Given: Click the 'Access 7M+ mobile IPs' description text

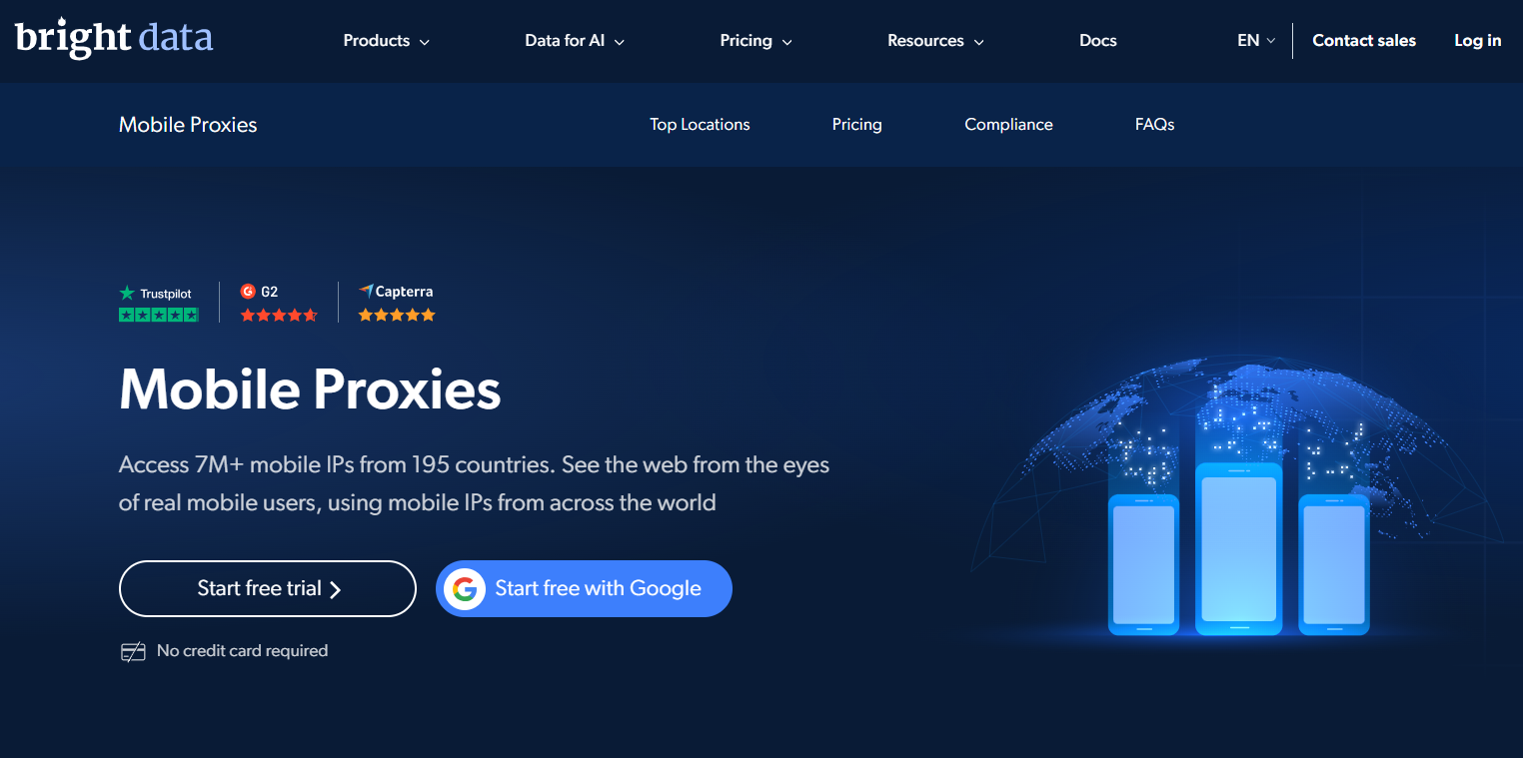Looking at the screenshot, I should [x=474, y=483].
